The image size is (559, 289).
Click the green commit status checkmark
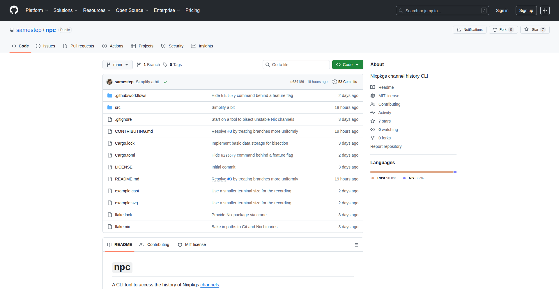(x=165, y=82)
